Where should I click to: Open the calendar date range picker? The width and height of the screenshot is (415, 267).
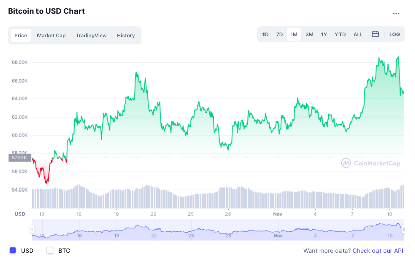[375, 34]
